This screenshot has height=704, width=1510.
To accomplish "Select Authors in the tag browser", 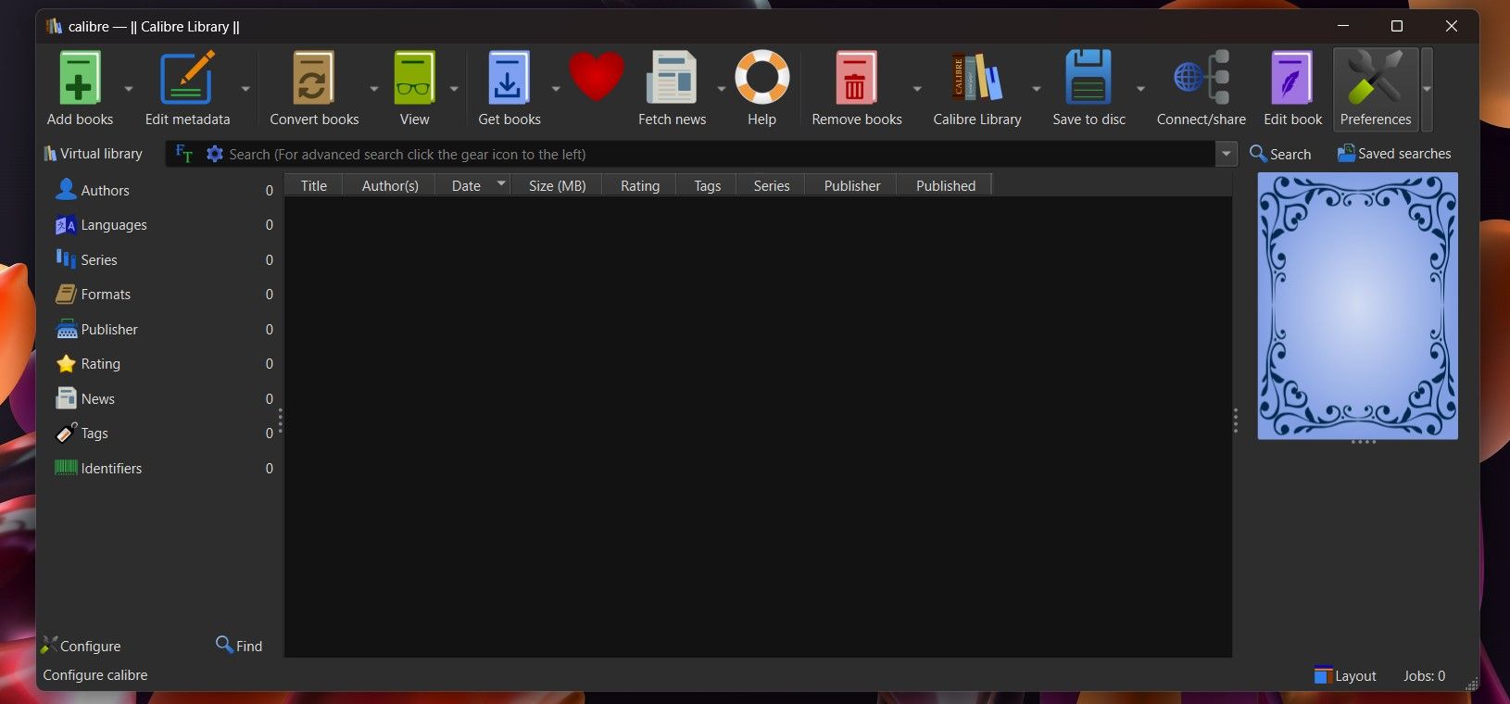I will pos(105,190).
